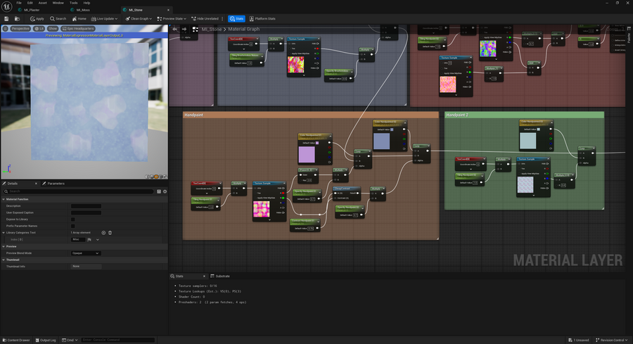Click the Save asset icon in toolbar
633x344 pixels.
coord(6,18)
